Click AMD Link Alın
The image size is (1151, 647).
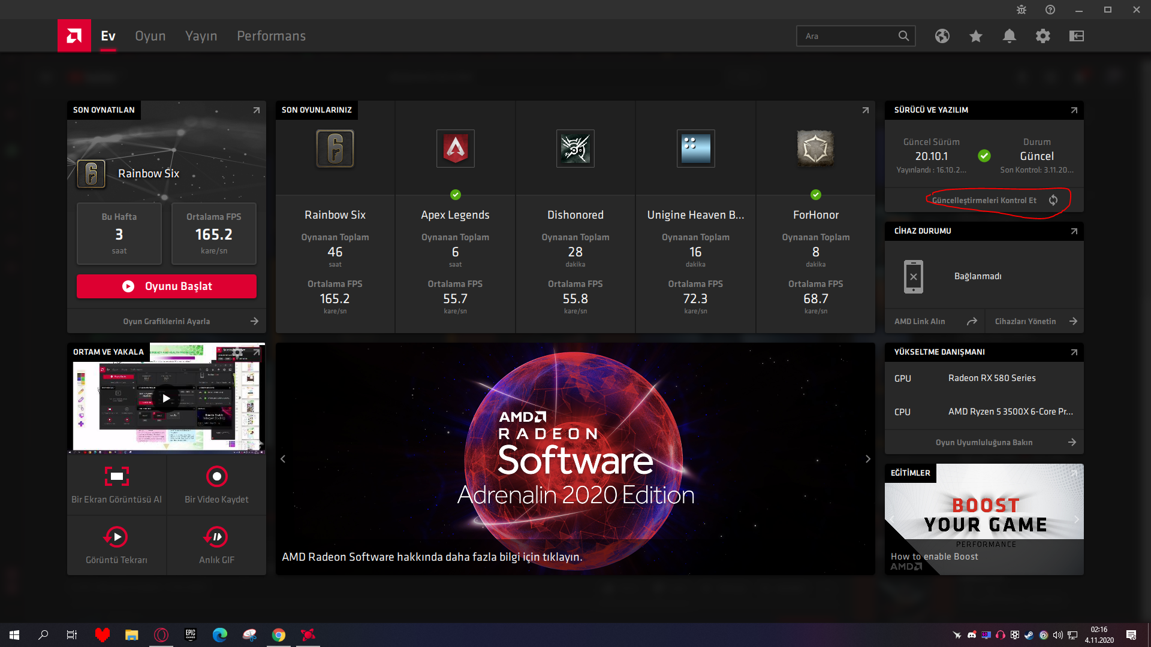(920, 322)
